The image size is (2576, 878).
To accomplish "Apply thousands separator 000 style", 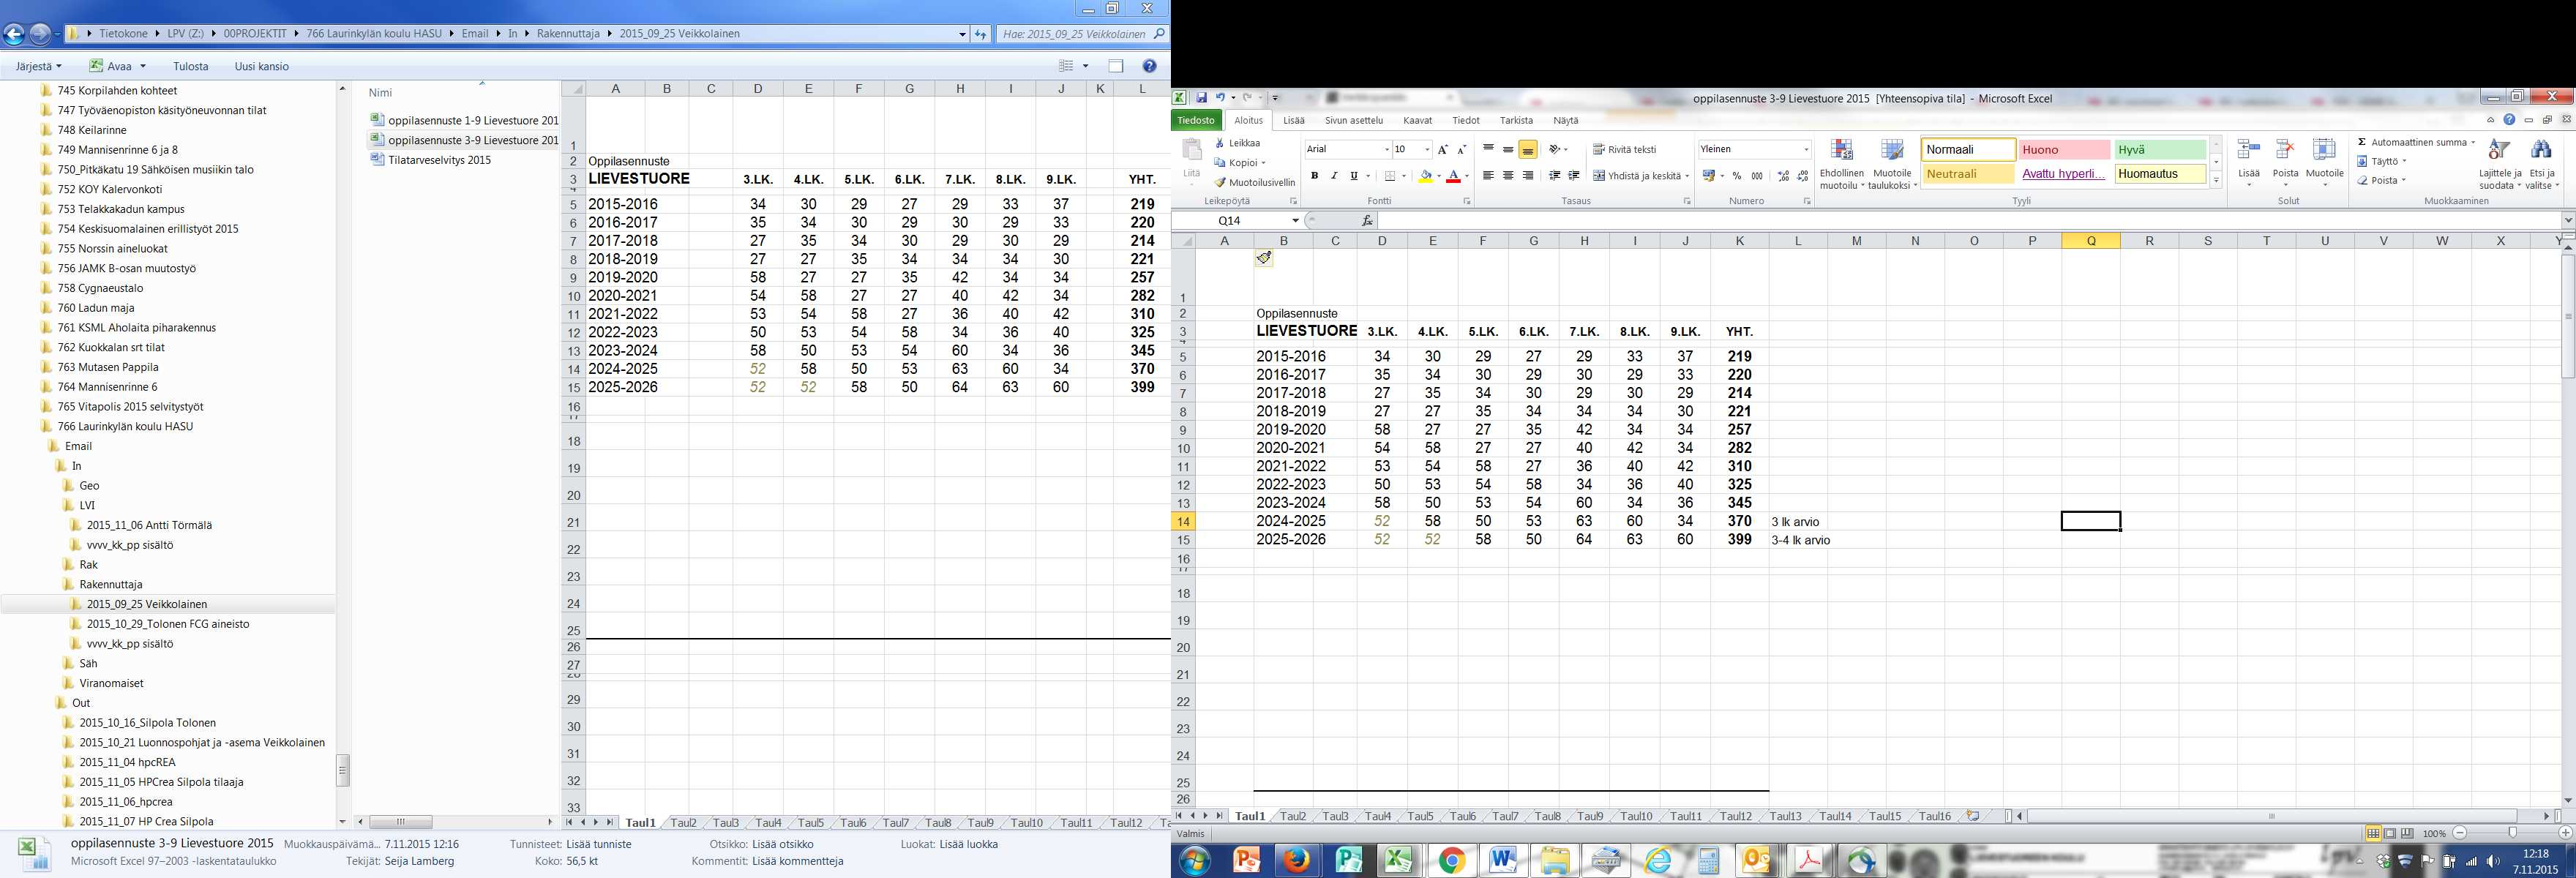I will (x=1757, y=176).
